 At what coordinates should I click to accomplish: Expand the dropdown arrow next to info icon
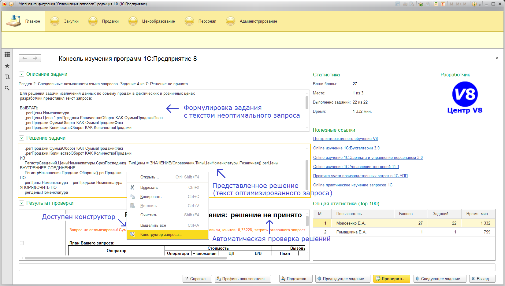480,4
